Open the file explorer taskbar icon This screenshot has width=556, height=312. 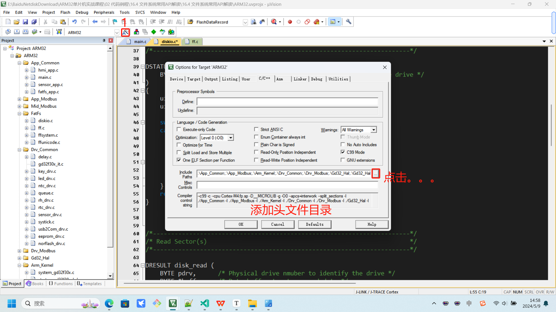[252, 303]
